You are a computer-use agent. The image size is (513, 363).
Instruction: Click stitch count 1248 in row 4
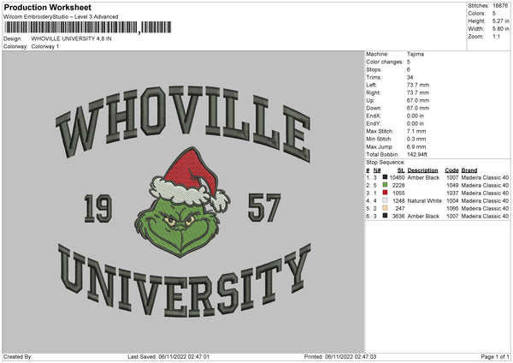(x=398, y=201)
